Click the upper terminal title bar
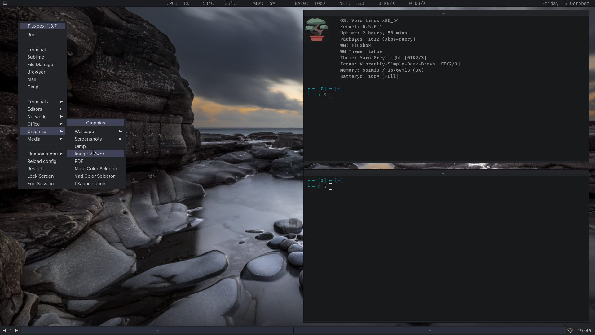The height and width of the screenshot is (335, 595). tap(446, 13)
